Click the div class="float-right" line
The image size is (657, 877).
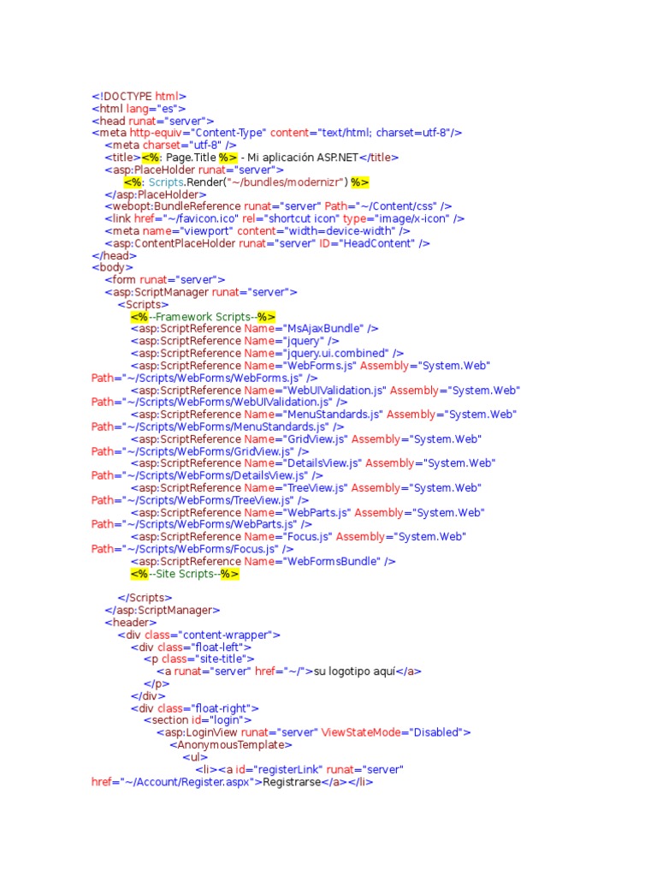click(194, 708)
